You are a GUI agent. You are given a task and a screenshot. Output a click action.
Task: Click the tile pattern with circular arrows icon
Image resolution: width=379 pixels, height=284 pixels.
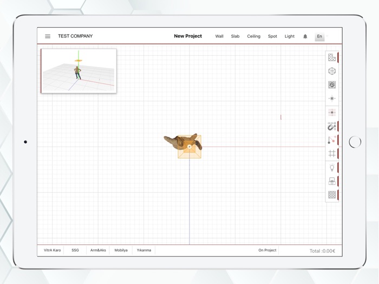[332, 85]
